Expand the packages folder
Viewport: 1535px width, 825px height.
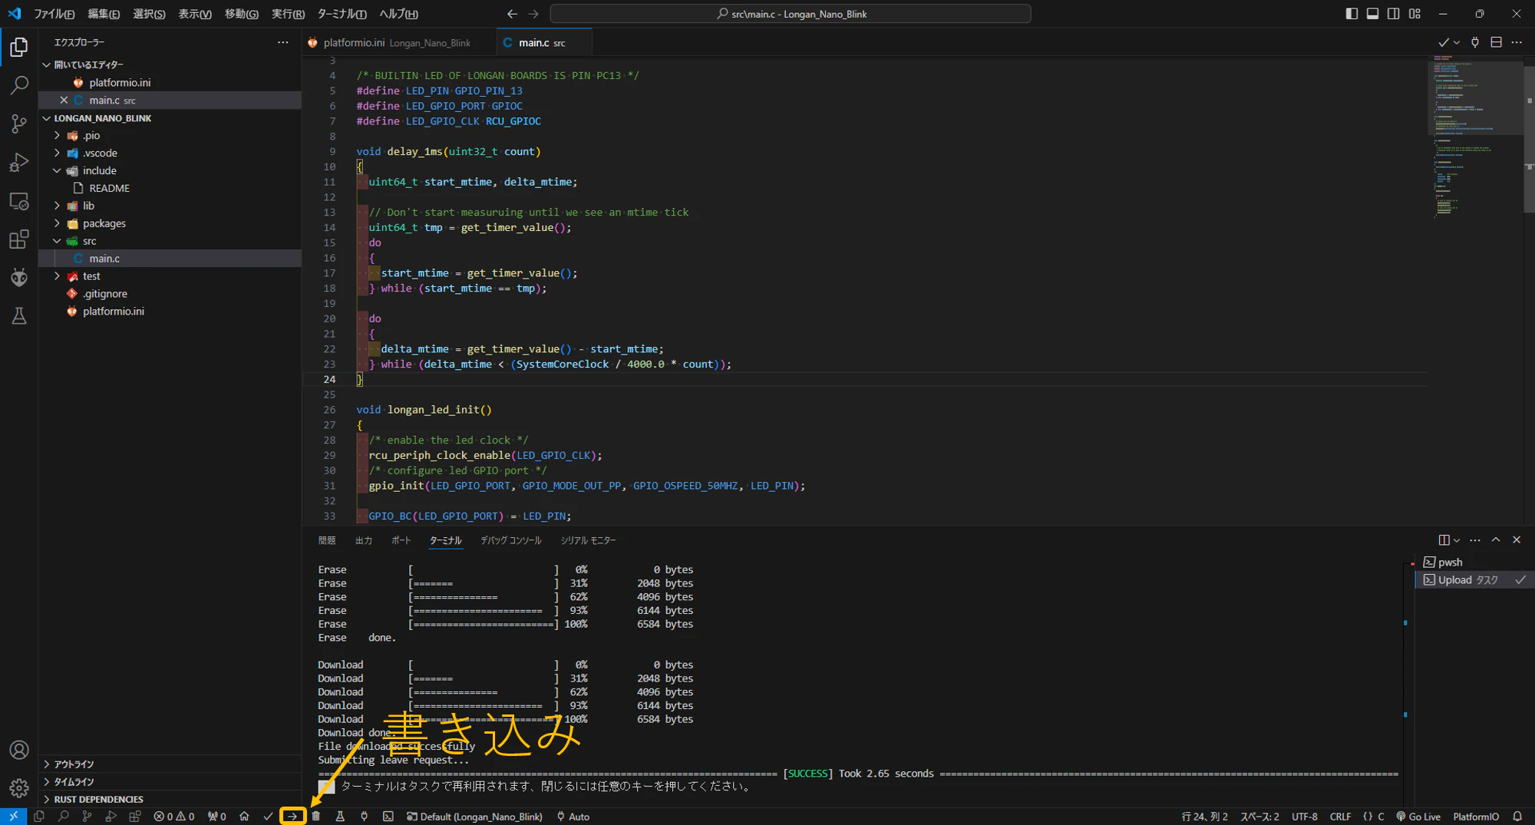tap(57, 223)
